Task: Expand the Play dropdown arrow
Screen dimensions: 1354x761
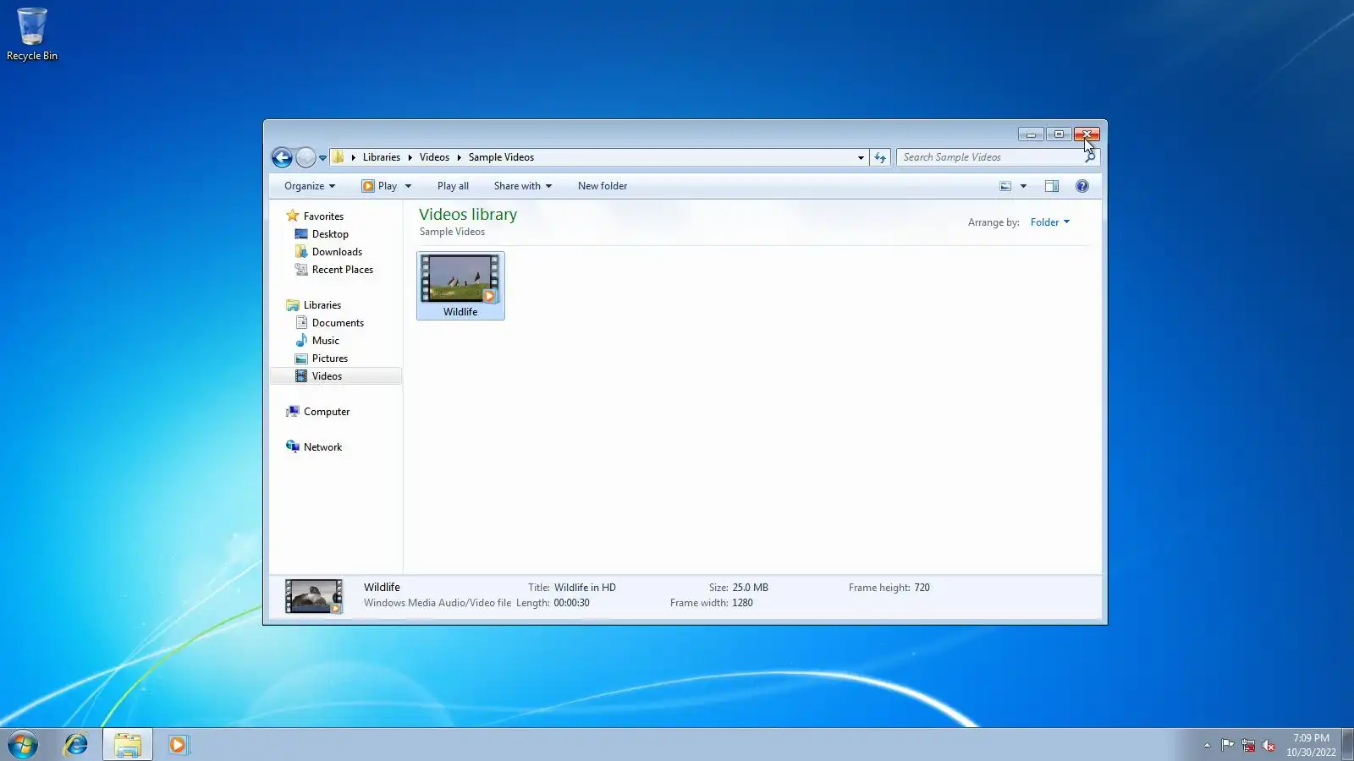Action: point(408,186)
